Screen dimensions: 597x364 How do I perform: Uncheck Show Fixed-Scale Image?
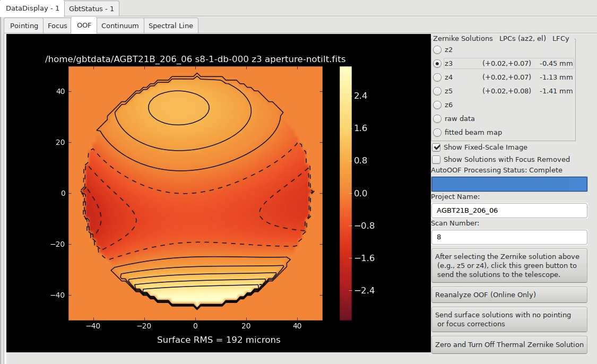[x=436, y=148]
